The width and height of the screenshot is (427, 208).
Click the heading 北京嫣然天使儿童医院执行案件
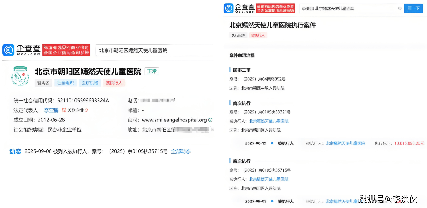pyautogui.click(x=273, y=25)
